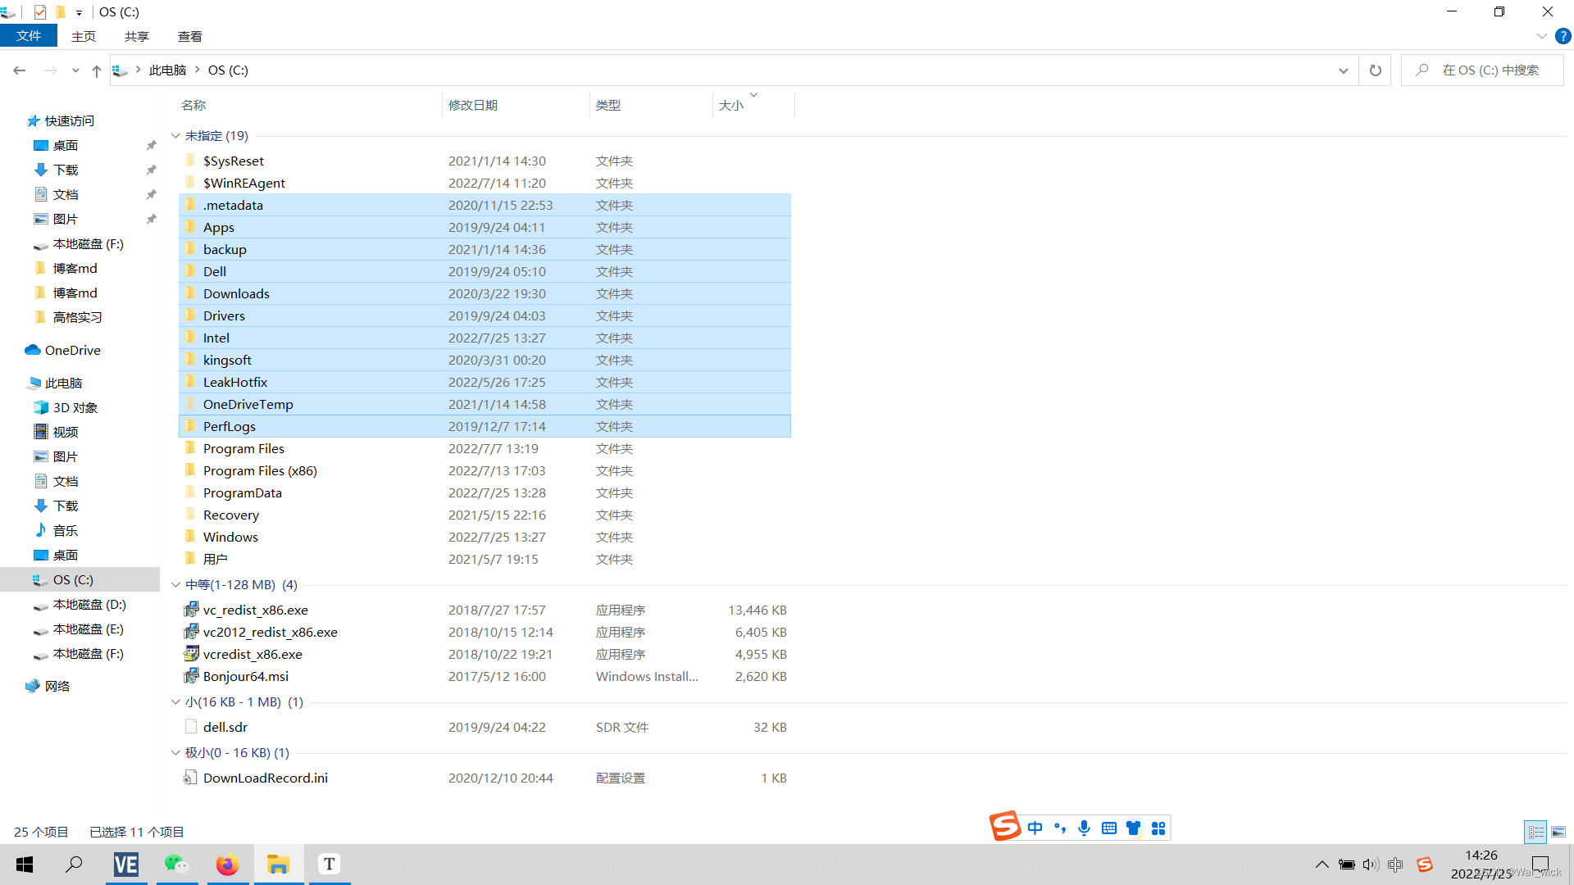Launch Typora from the taskbar
The width and height of the screenshot is (1574, 885).
click(x=329, y=865)
